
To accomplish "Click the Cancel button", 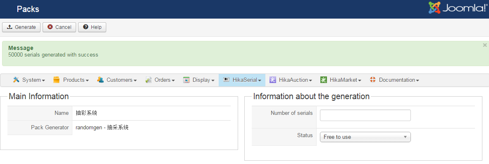I will coord(59,27).
